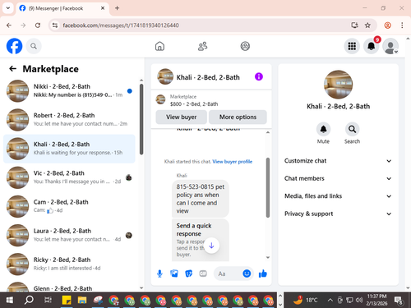
Task: Click the conversation list scrollbar
Action: pos(141,119)
